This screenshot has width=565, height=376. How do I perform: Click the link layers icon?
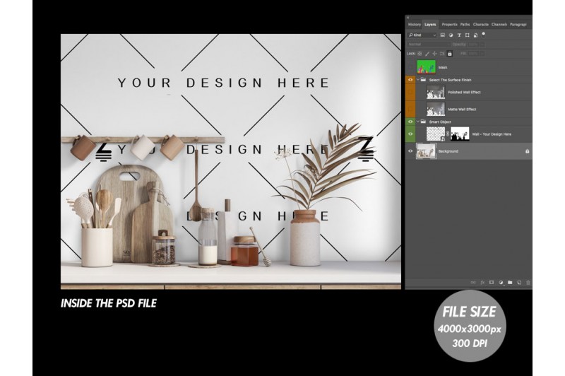click(x=473, y=283)
